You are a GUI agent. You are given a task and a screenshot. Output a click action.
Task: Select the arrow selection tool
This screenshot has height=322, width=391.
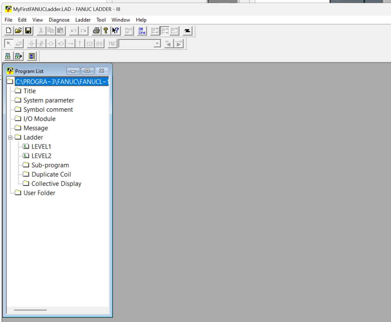click(x=9, y=44)
